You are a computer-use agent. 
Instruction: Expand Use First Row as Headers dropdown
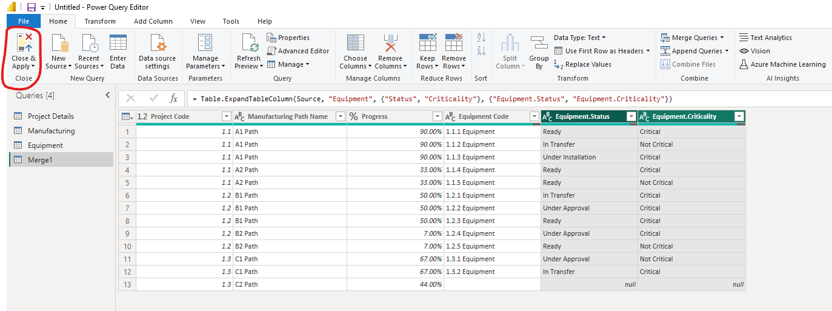point(648,51)
